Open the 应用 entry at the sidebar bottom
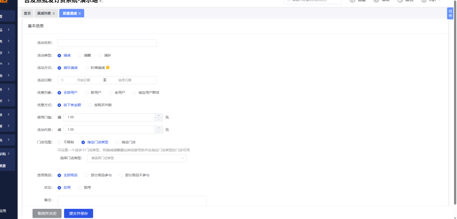Screen dimensions: 457x219 (3, 211)
